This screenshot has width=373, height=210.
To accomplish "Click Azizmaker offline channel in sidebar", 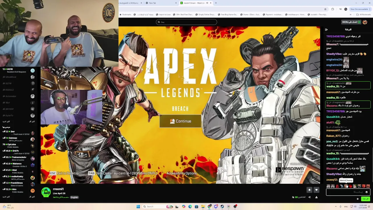I will point(18,96).
